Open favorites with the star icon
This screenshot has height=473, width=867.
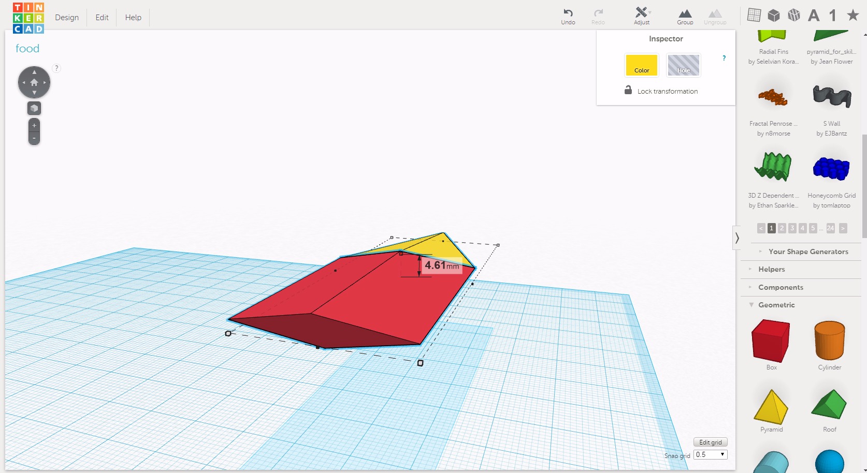pos(852,14)
